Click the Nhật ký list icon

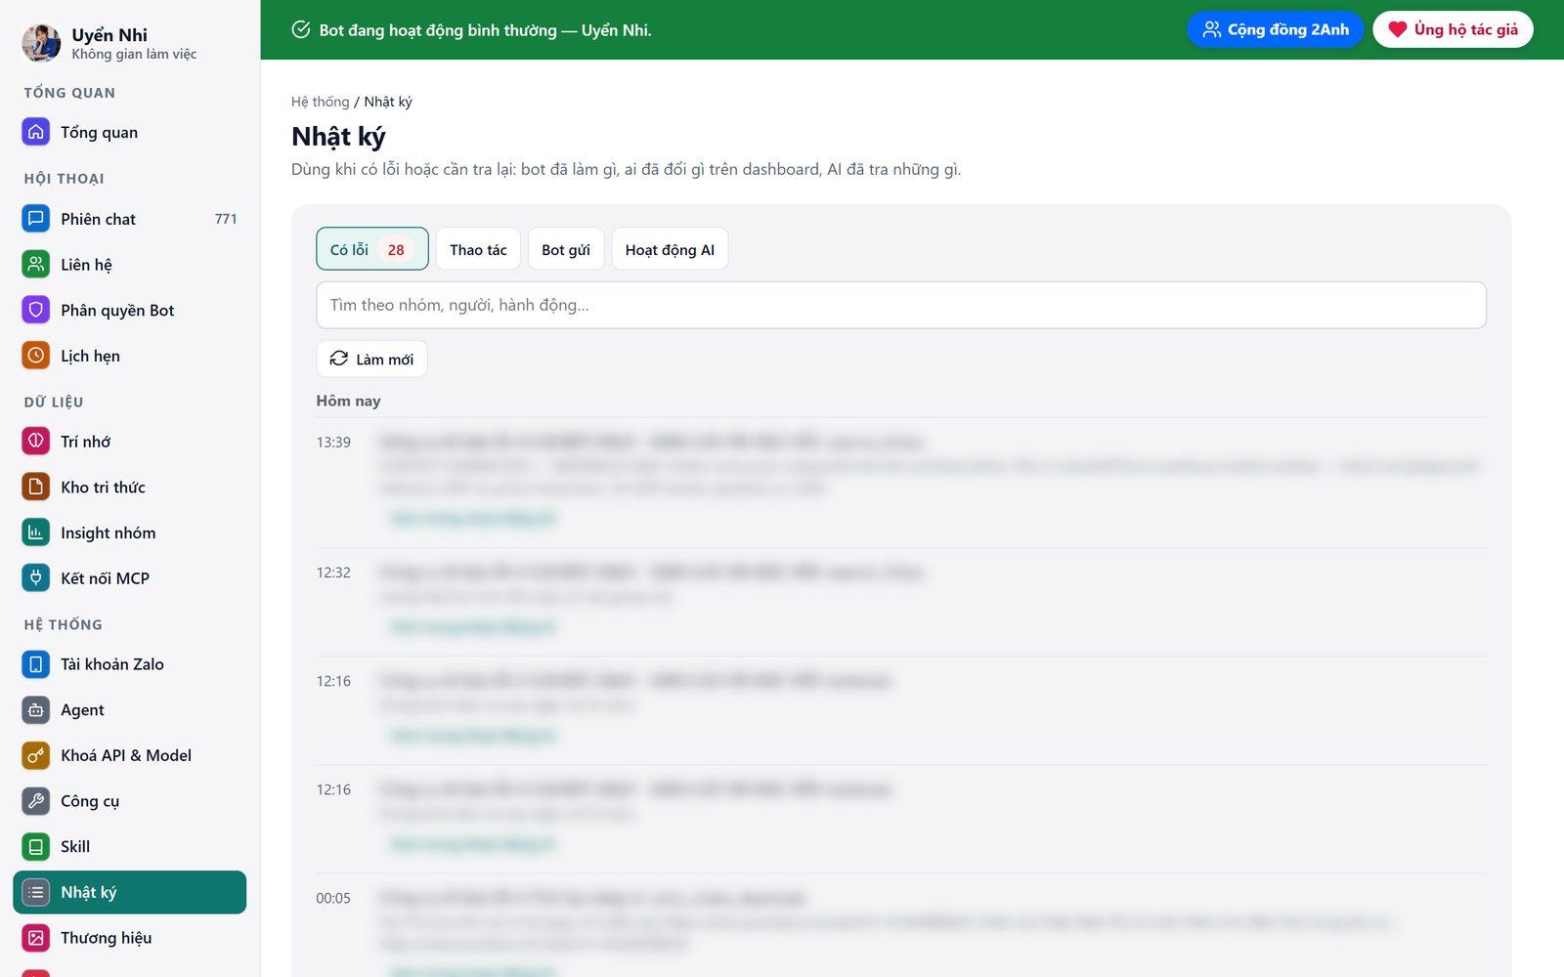(36, 892)
